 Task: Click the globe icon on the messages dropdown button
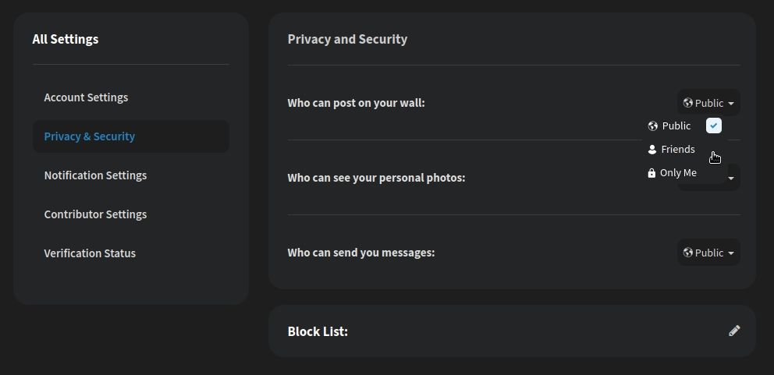pyautogui.click(x=687, y=253)
